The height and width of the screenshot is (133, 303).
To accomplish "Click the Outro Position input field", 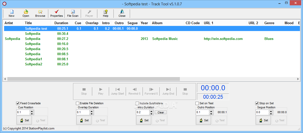I will [203, 112].
